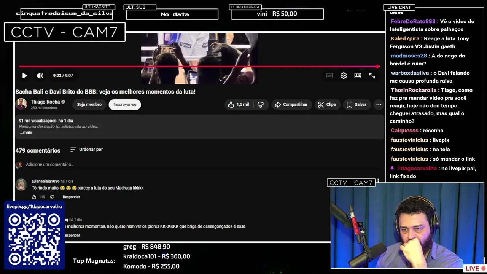This screenshot has height=274, width=487.
Task: Open options dots on first comment
Action: tap(378, 181)
